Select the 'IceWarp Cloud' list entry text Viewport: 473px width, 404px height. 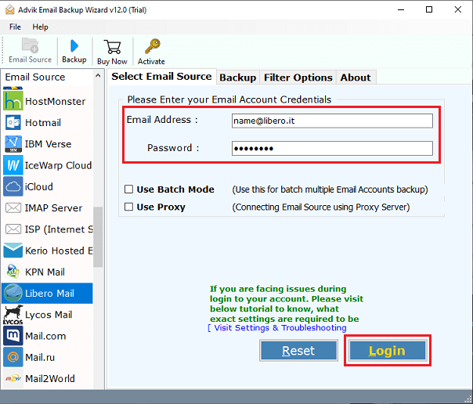point(58,165)
